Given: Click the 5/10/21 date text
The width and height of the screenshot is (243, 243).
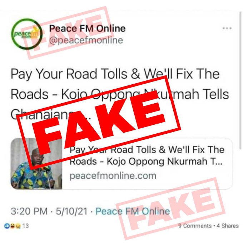Looking at the screenshot, I should click(71, 211).
